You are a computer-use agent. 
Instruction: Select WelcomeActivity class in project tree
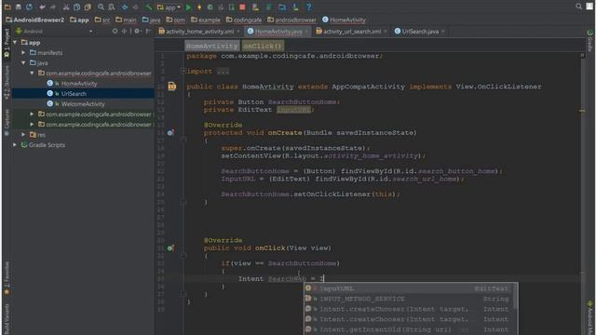point(83,103)
